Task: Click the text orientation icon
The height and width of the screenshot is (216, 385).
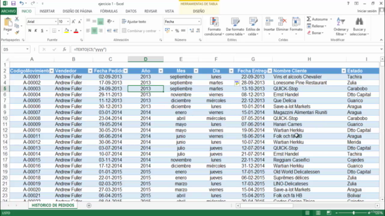Action: pos(109,22)
